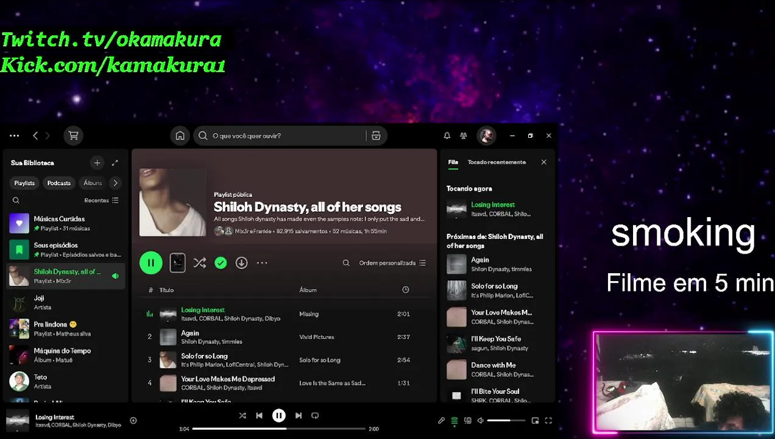Open connect to a device icon

point(468,421)
